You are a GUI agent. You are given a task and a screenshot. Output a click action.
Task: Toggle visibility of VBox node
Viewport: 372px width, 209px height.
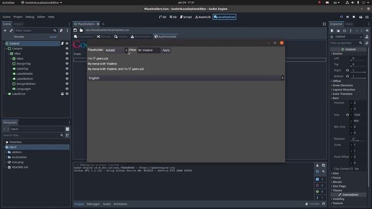pyautogui.click(x=67, y=53)
